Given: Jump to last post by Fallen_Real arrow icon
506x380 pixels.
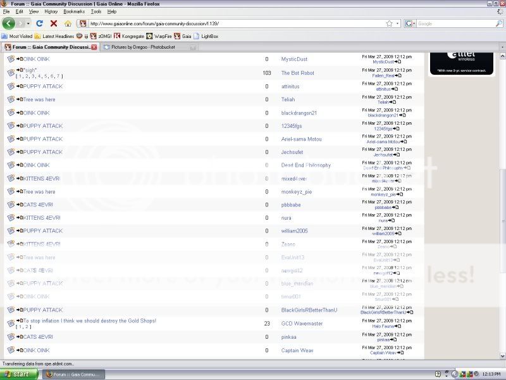Looking at the screenshot, I should 398,75.
